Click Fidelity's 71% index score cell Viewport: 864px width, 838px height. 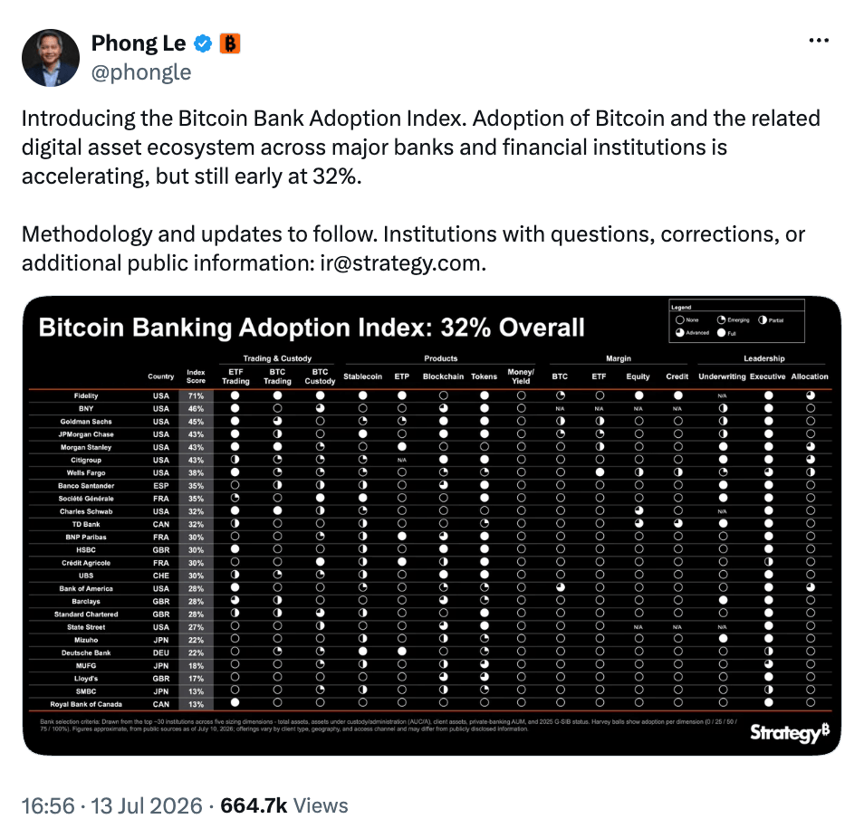click(196, 395)
